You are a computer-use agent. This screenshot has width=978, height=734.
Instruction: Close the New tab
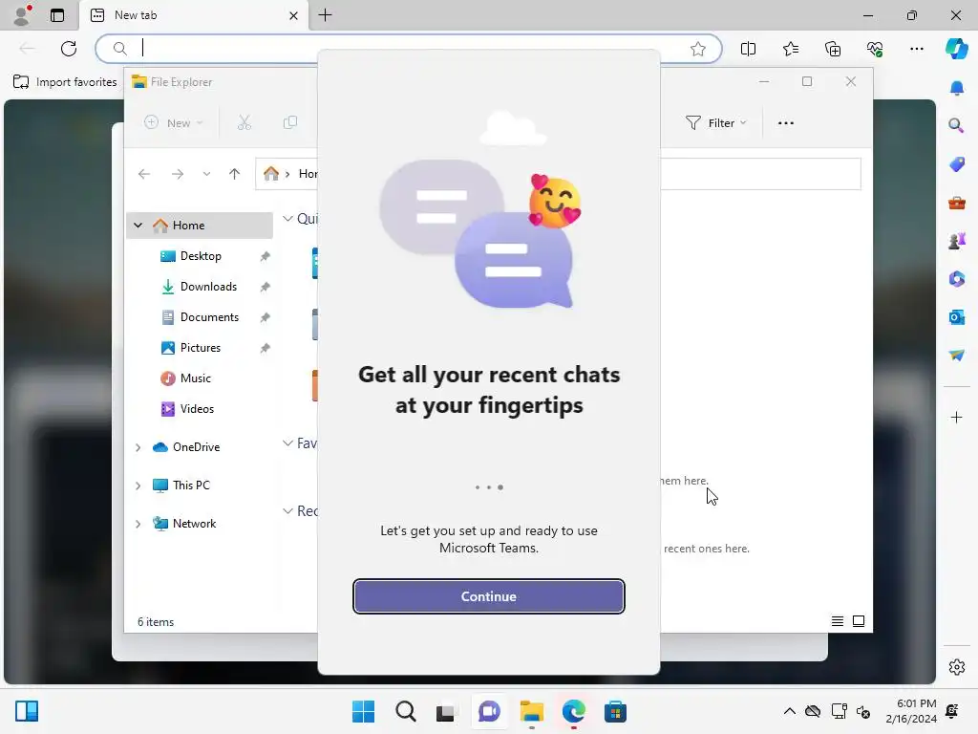click(x=293, y=15)
